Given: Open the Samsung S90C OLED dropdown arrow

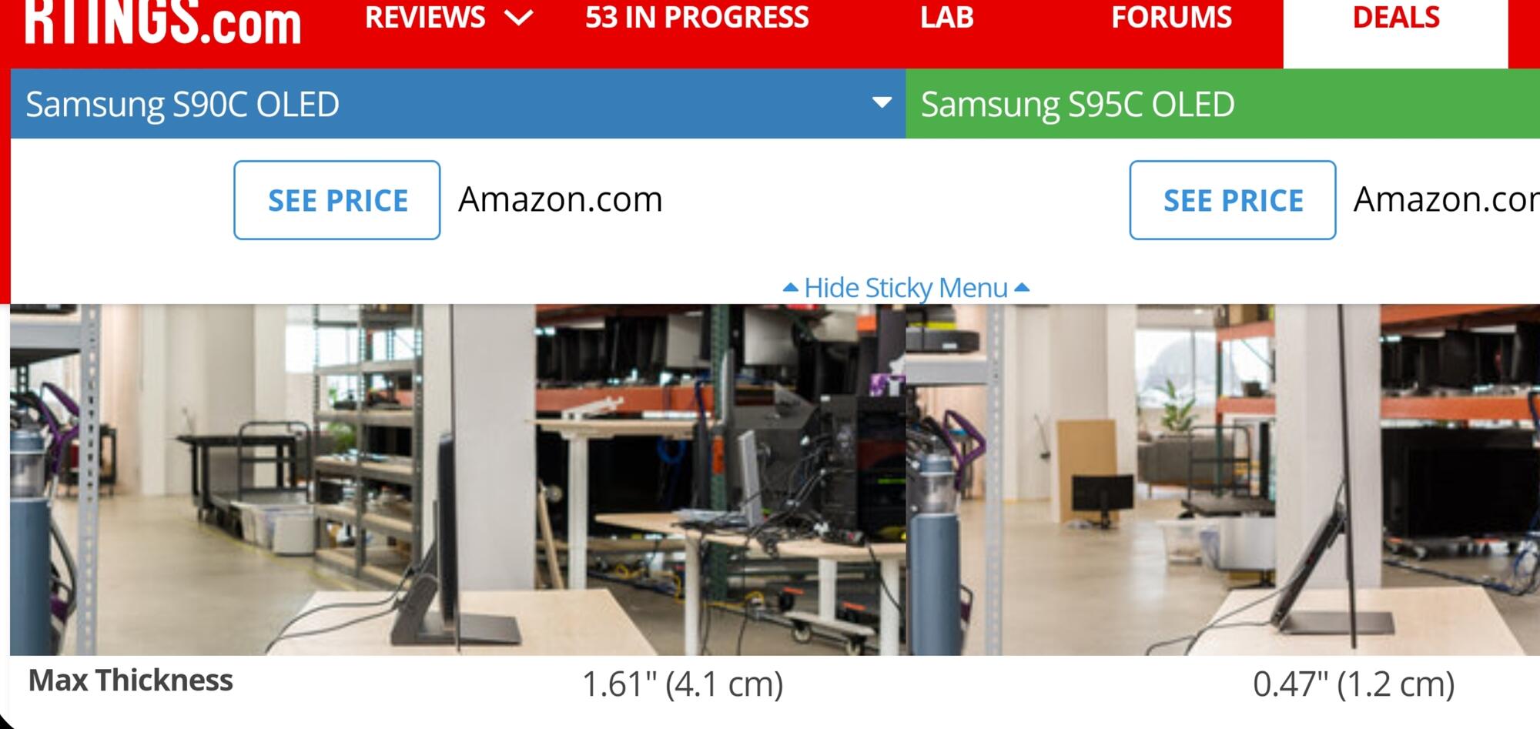Looking at the screenshot, I should 882,102.
